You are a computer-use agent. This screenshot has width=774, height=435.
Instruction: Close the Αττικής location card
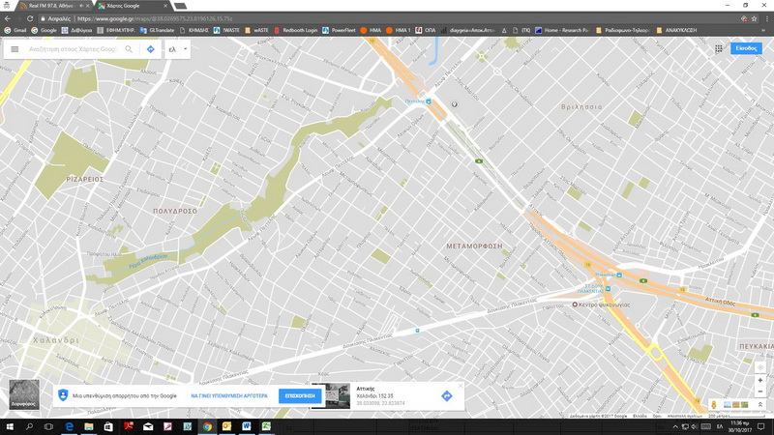click(461, 386)
